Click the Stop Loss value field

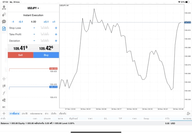(x=45, y=28)
